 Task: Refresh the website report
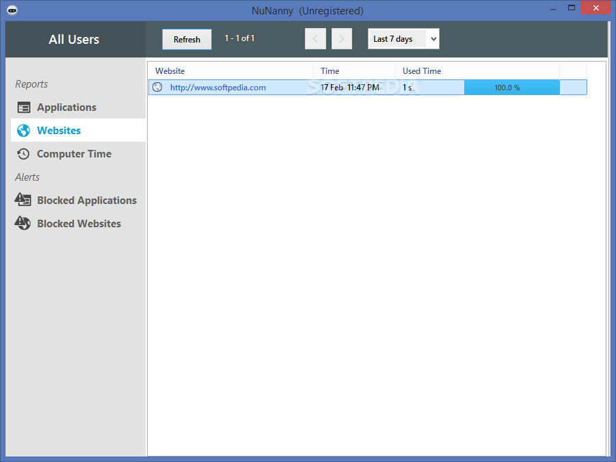coord(187,39)
